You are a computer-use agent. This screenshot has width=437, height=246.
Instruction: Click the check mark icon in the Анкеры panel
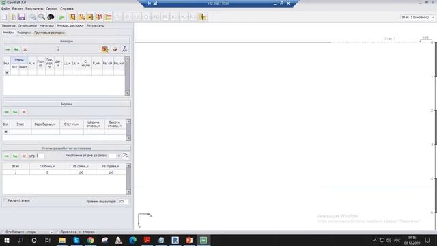click(115, 49)
